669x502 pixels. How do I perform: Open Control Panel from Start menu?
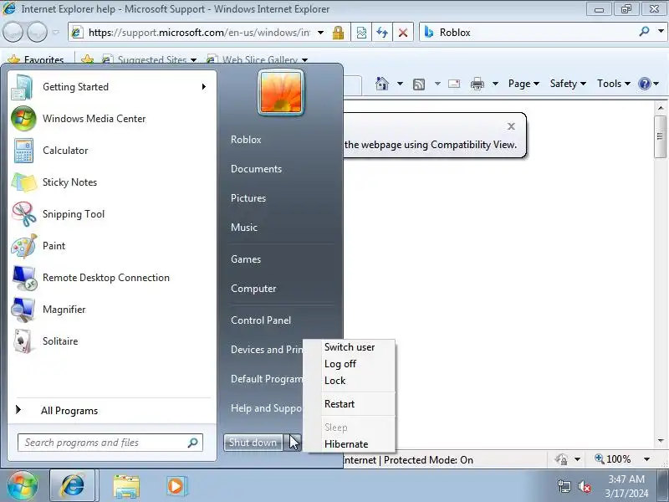[261, 320]
